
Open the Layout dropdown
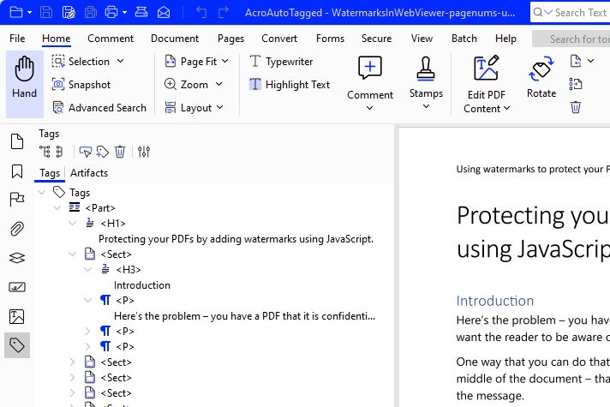220,107
